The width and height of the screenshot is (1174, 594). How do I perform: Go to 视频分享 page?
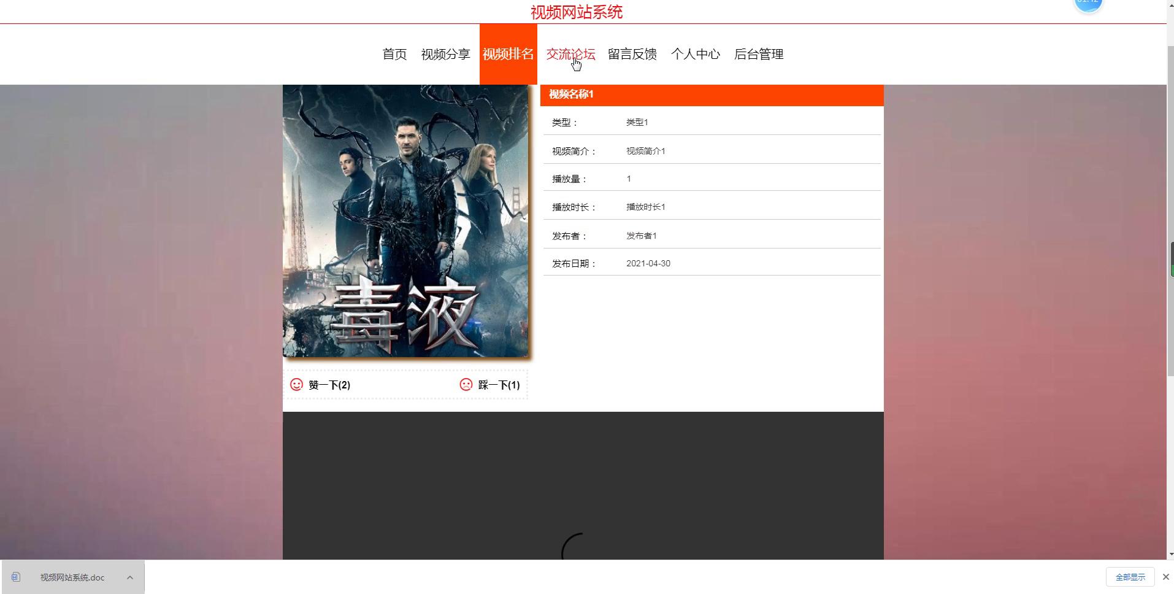(445, 54)
